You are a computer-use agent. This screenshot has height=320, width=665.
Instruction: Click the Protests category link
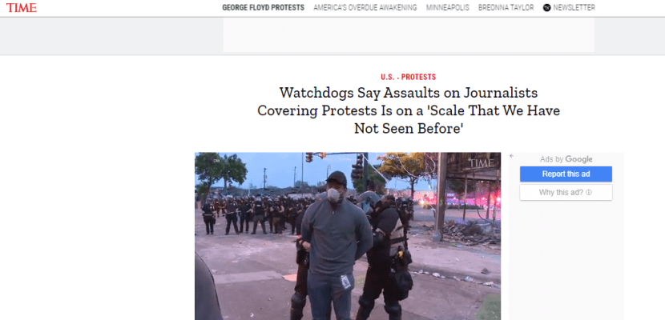418,77
